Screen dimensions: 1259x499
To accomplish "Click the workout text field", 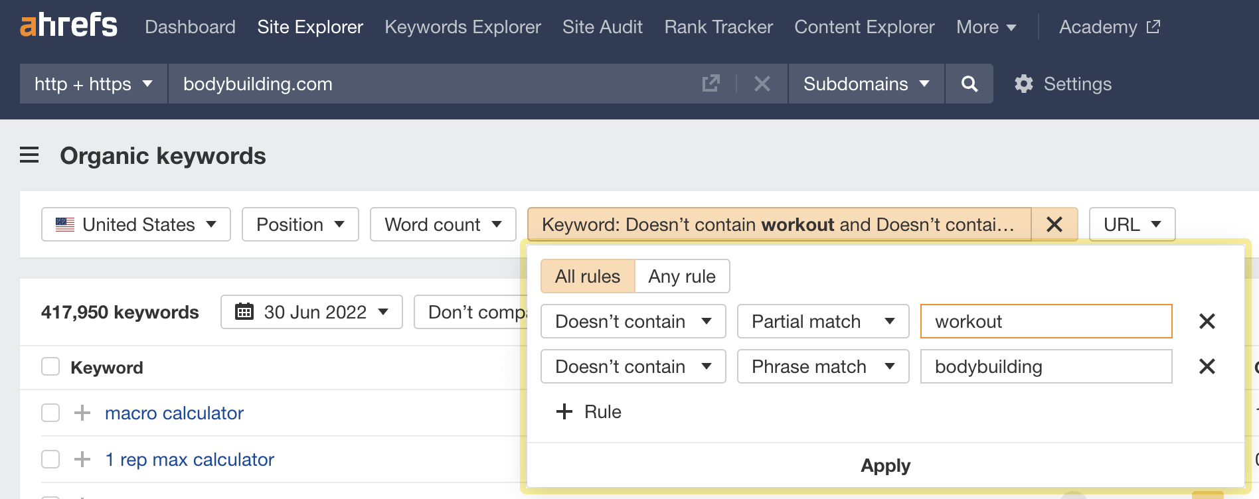I will (1047, 321).
